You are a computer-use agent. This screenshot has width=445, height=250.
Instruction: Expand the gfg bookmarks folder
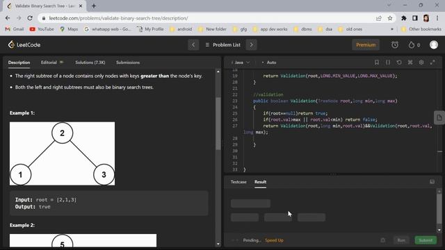tap(240, 29)
